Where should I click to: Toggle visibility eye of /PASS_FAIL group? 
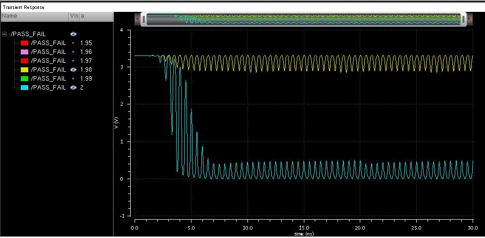tap(73, 34)
